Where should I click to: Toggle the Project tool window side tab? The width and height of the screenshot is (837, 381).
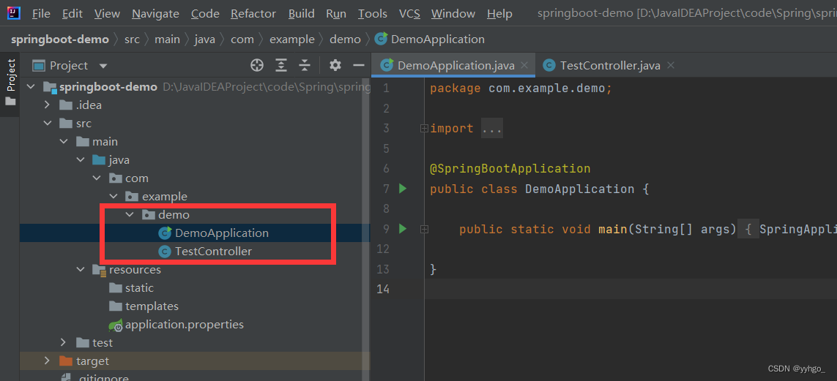coord(11,82)
